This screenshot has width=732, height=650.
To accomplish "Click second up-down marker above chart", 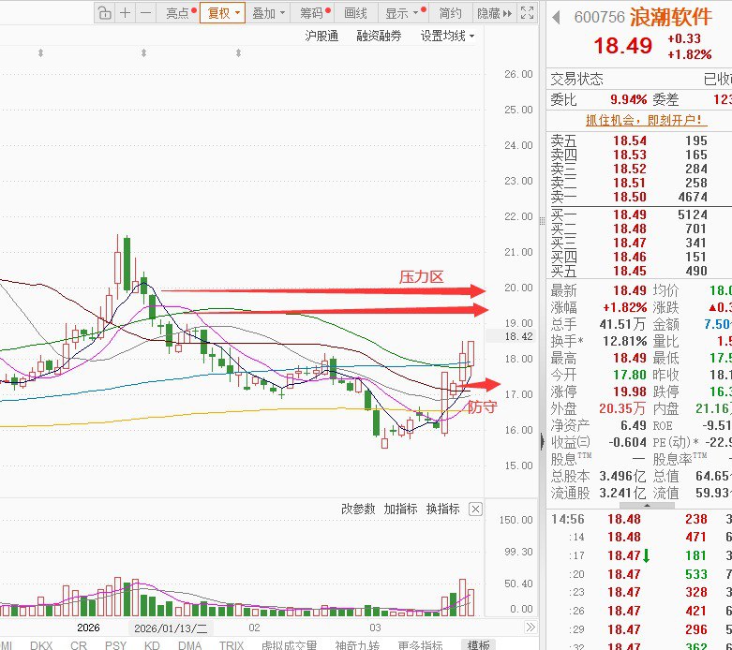I will click(x=143, y=52).
